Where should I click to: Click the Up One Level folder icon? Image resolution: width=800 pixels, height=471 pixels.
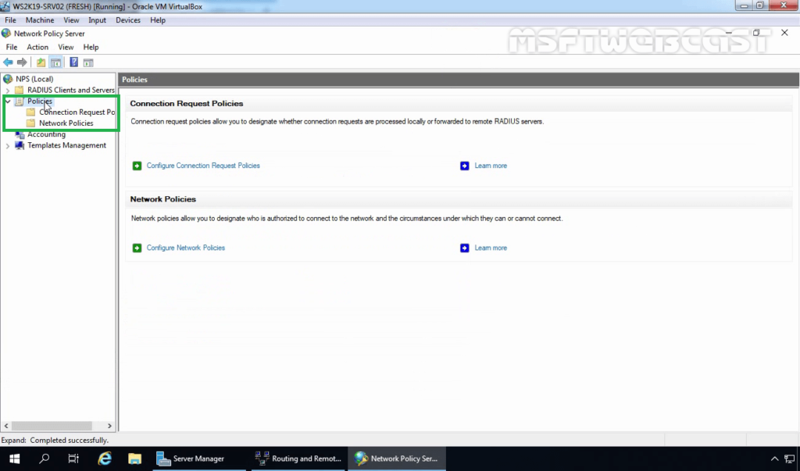(x=41, y=62)
